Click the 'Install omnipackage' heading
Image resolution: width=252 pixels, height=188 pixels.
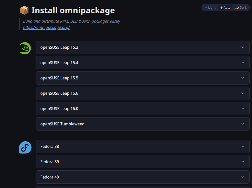(x=73, y=10)
